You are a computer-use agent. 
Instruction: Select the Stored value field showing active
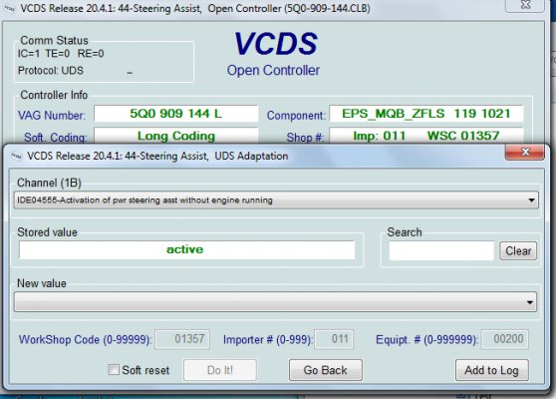(187, 250)
